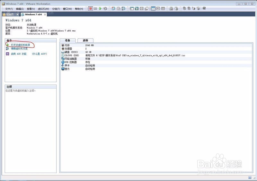This screenshot has width=257, height=181.
Task: Maximize the VMware Workstation window
Action: click(x=245, y=4)
